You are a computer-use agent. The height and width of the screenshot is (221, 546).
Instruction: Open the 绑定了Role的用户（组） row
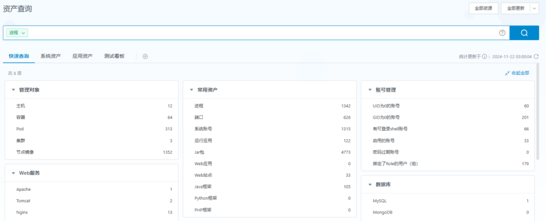point(448,164)
